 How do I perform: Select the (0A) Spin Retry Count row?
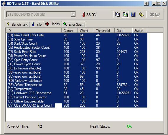click(77, 60)
